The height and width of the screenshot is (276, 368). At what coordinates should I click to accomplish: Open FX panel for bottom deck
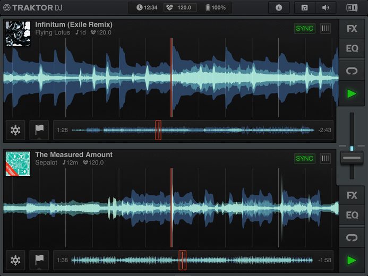[352, 195]
